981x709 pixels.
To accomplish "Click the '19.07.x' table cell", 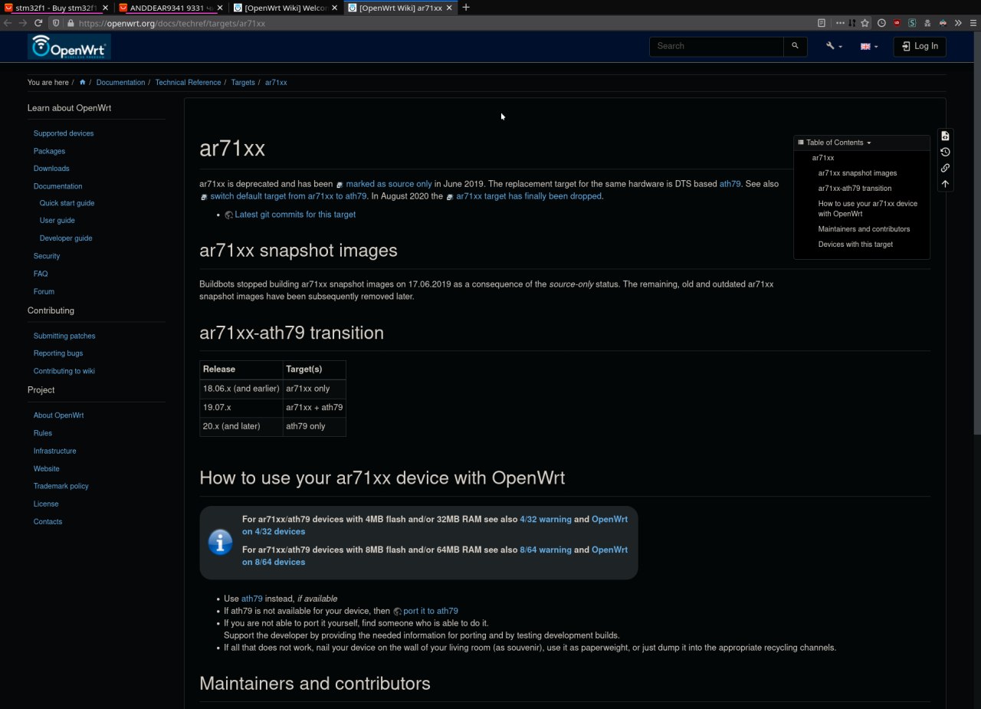I will pos(241,408).
